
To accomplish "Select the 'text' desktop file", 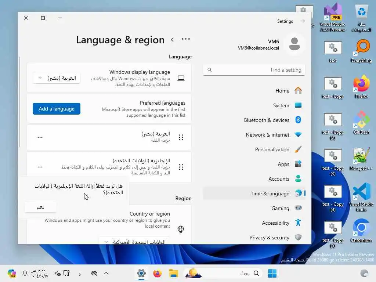I will pyautogui.click(x=333, y=51).
